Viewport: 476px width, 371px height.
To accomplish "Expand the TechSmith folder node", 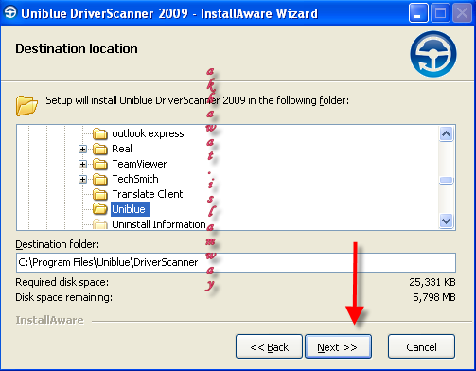I will (x=82, y=179).
